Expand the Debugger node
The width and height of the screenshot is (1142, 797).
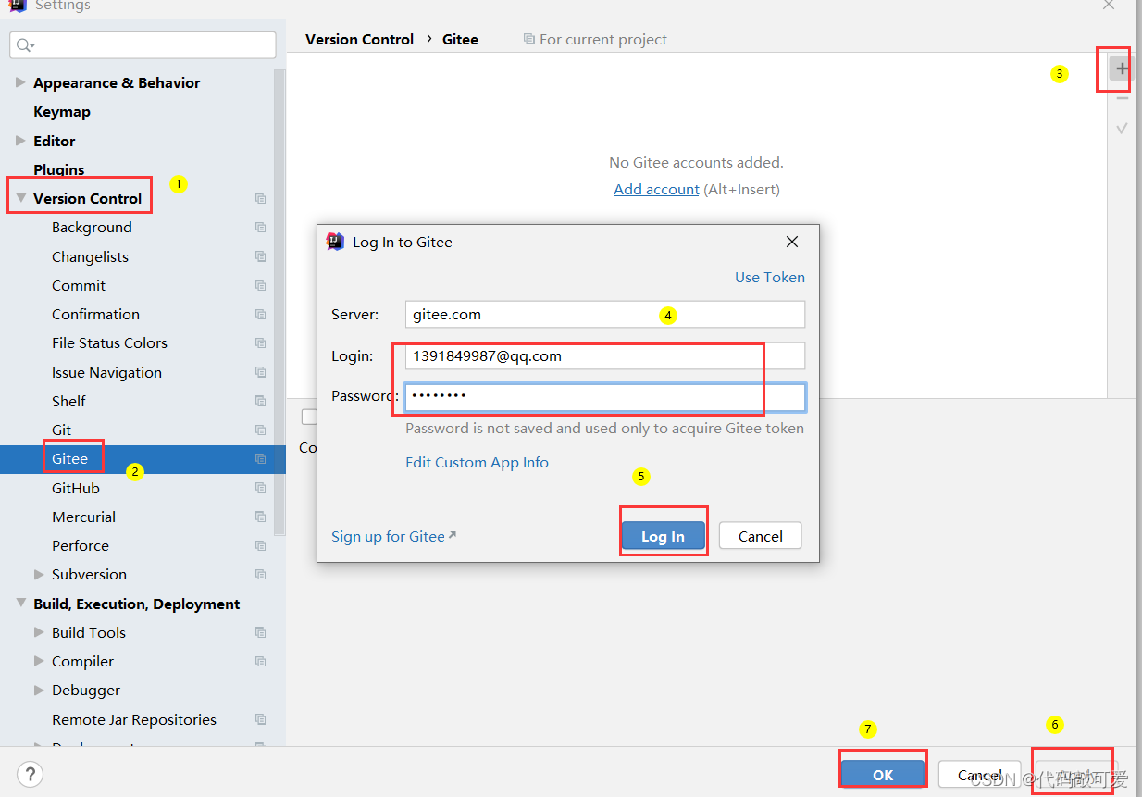click(39, 691)
